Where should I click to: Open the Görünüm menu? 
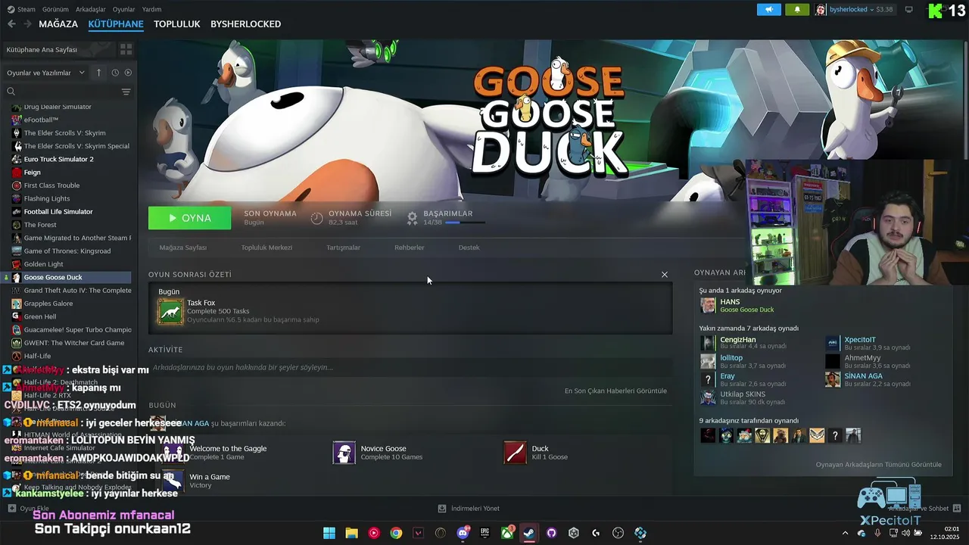(55, 9)
